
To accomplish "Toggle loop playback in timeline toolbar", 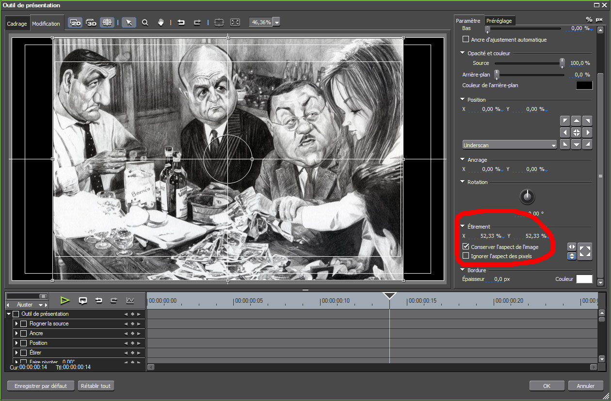I will tap(83, 300).
